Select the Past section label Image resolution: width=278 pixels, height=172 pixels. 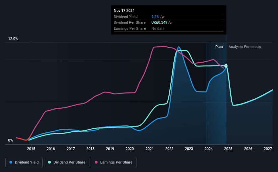pyautogui.click(x=219, y=47)
